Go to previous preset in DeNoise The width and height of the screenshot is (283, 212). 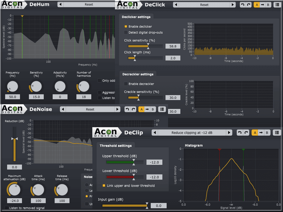tap(63, 109)
